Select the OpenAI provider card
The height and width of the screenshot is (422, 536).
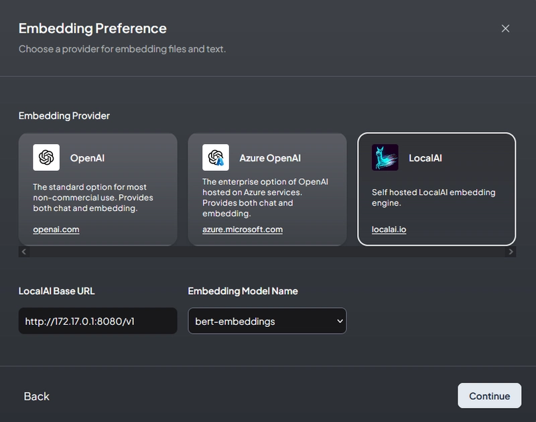point(98,190)
